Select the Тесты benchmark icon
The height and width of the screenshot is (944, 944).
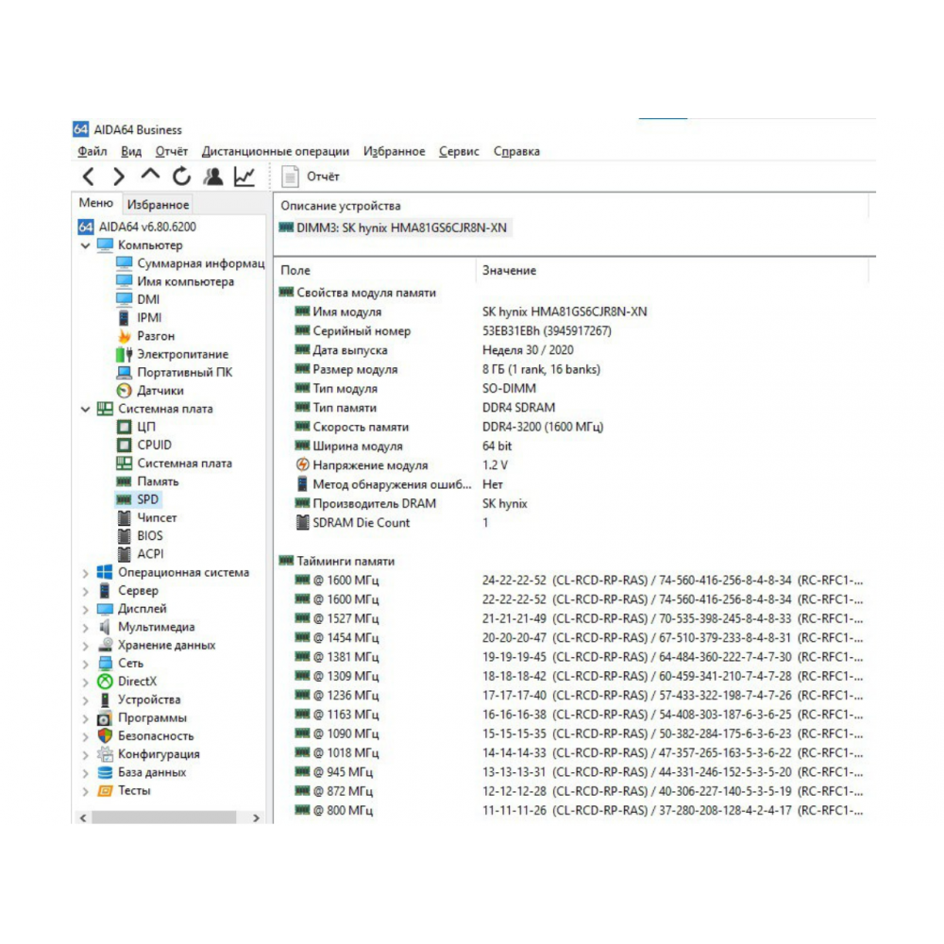coord(105,790)
